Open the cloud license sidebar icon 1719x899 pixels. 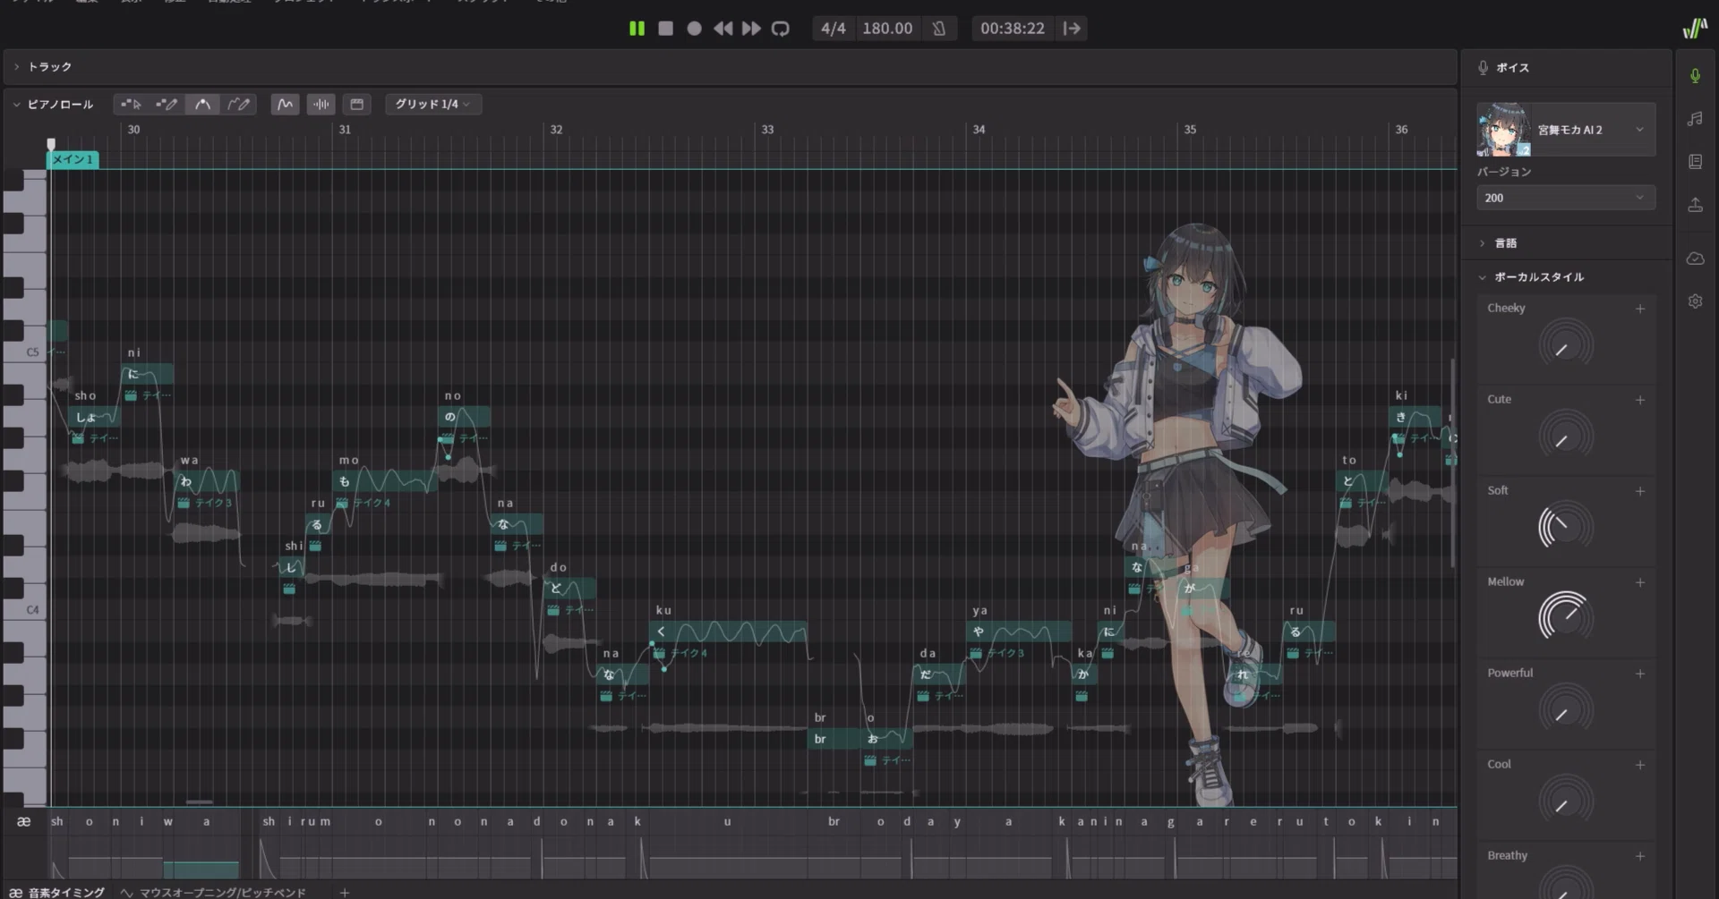pos(1695,259)
